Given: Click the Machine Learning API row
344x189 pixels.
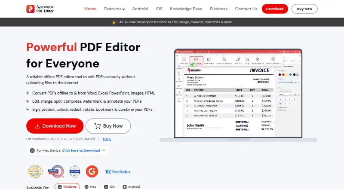Looking at the screenshot, I should click(x=229, y=111).
